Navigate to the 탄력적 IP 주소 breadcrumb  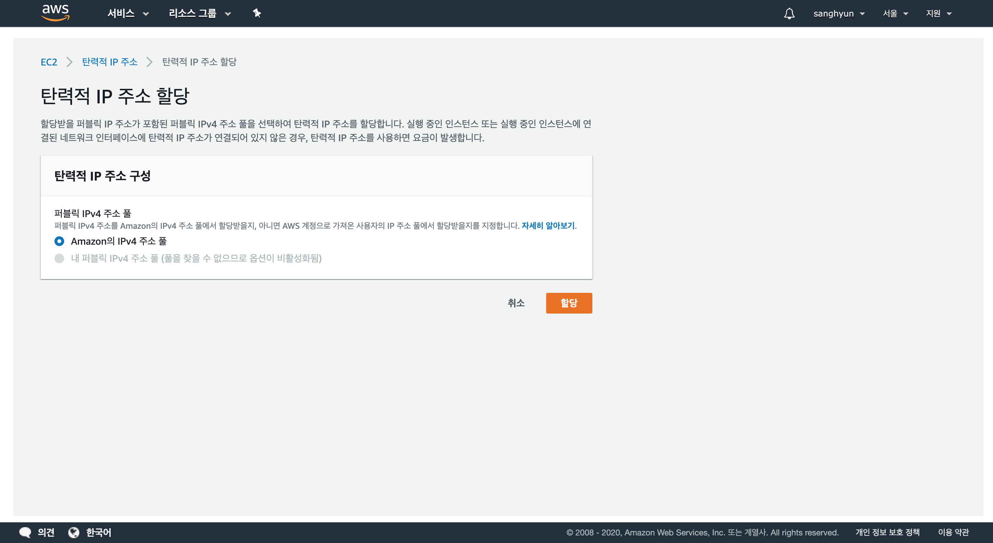pyautogui.click(x=110, y=62)
